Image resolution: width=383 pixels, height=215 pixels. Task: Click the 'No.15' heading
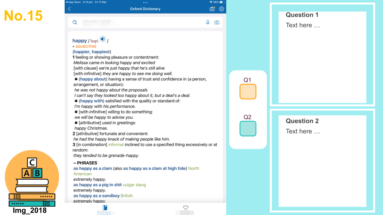pos(24,16)
